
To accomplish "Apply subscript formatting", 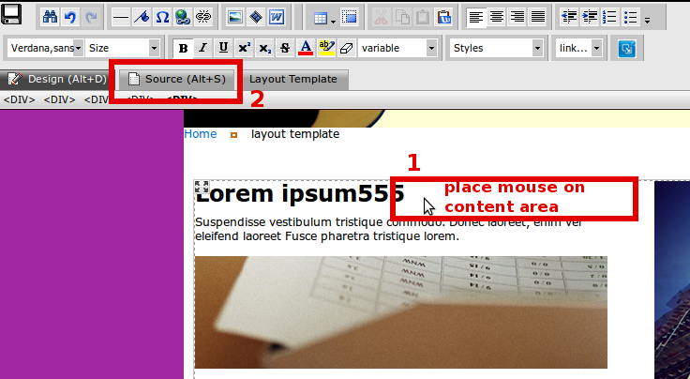I will [264, 48].
